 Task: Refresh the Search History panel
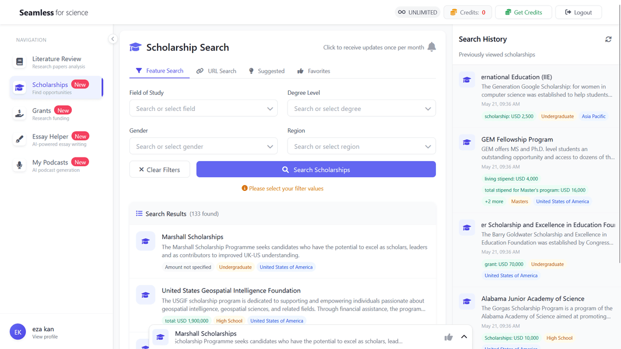coord(608,39)
